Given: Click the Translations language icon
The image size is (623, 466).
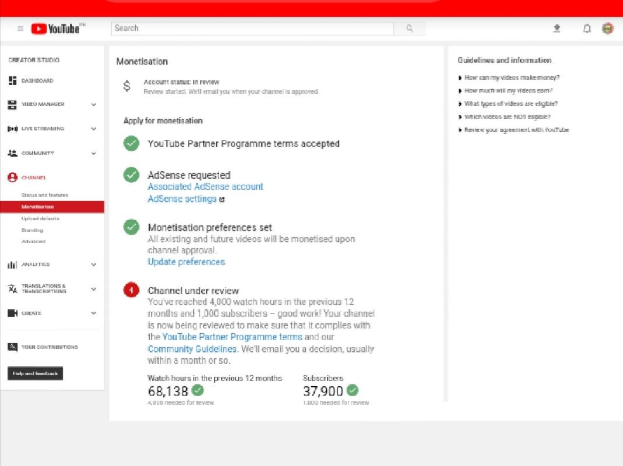Looking at the screenshot, I should click(x=12, y=289).
